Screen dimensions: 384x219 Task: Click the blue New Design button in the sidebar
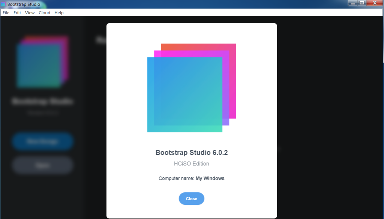coord(42,141)
